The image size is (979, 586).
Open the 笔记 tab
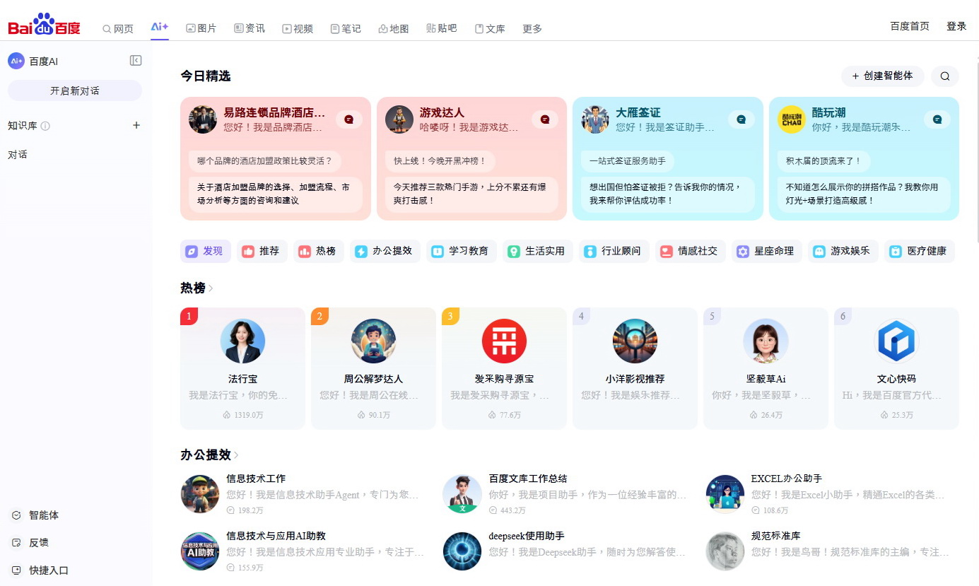tap(346, 28)
